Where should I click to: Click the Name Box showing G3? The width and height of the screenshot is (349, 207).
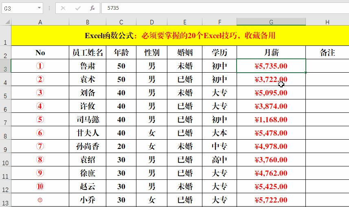22,9
